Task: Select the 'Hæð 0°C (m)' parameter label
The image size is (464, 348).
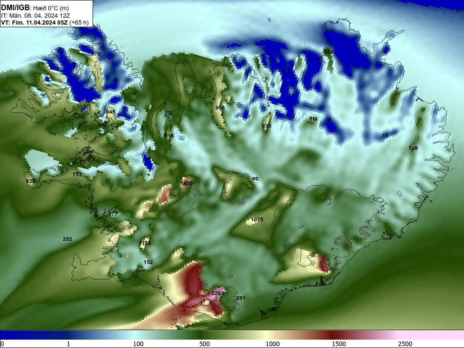Action: coord(51,8)
